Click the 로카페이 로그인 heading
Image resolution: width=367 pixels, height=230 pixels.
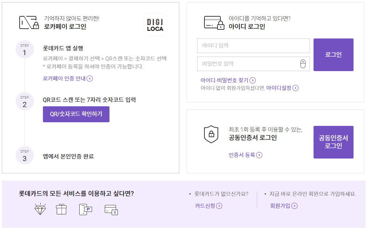pyautogui.click(x=65, y=26)
